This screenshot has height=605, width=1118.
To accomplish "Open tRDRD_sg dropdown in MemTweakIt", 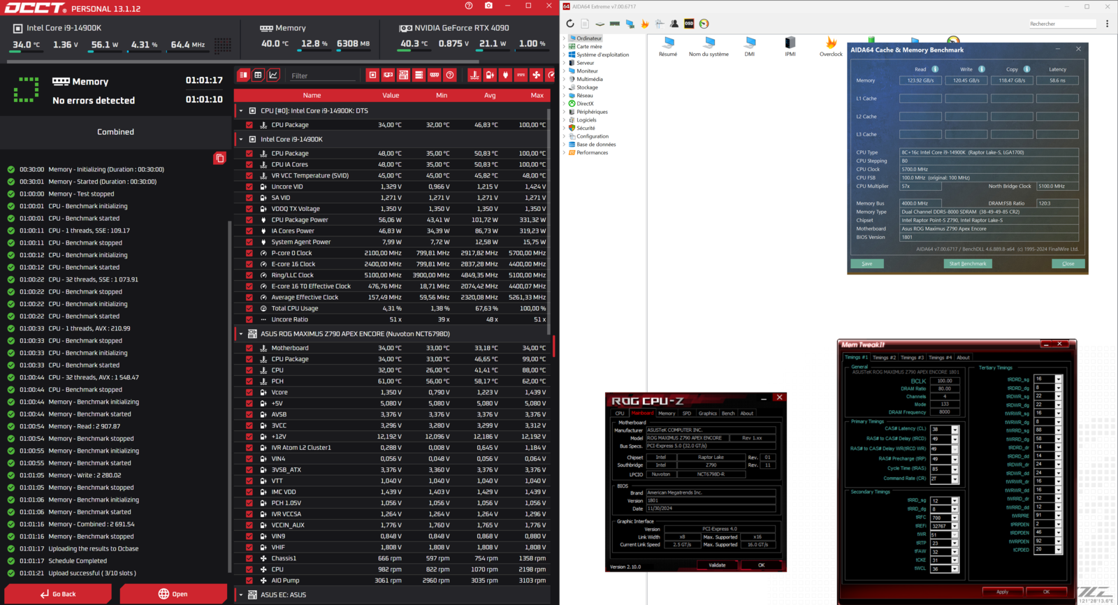I will pos(1059,379).
